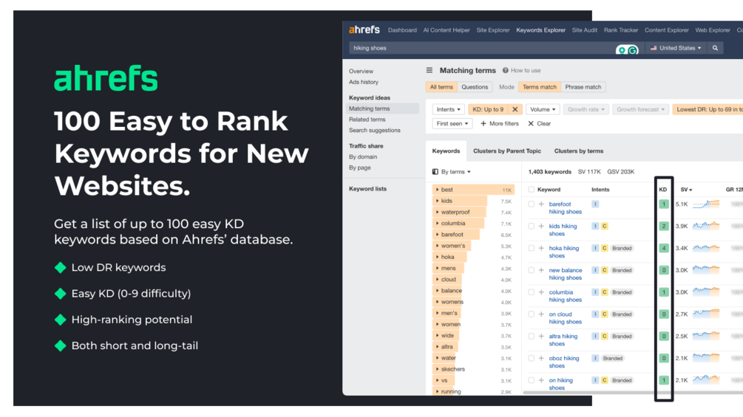
Task: Open Site Explorer in the top navigation
Action: coord(493,30)
